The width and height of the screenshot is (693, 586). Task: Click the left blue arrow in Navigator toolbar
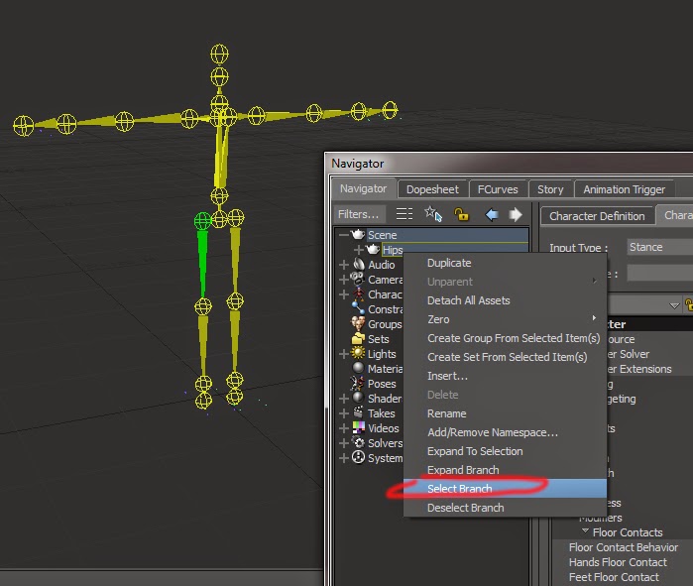pos(492,214)
